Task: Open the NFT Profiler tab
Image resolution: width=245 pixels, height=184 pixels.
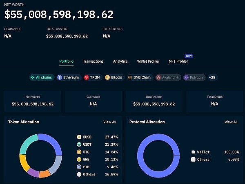Action: coord(178,61)
